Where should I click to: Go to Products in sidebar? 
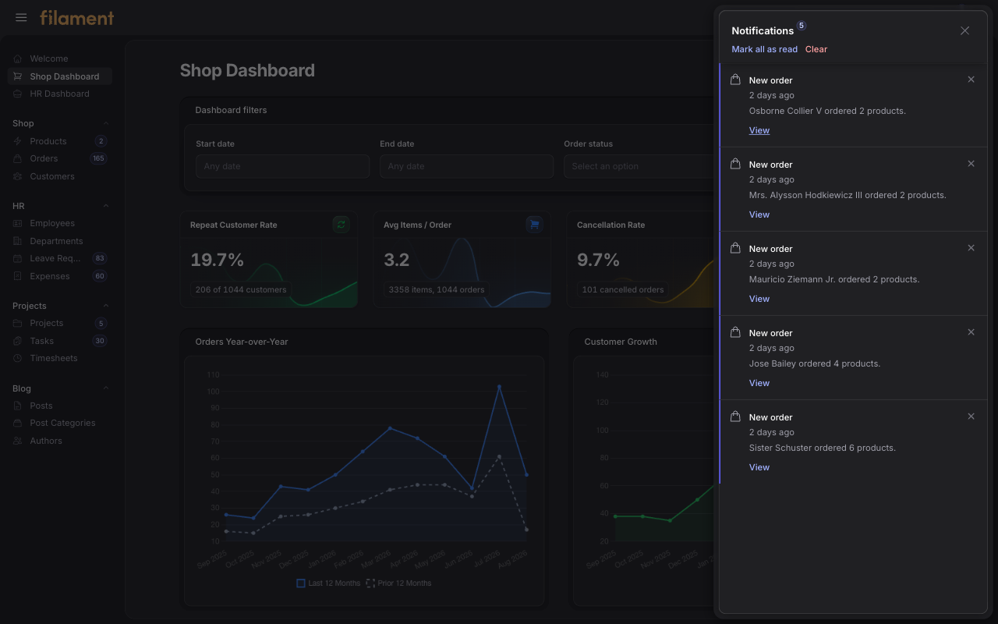coord(60,141)
